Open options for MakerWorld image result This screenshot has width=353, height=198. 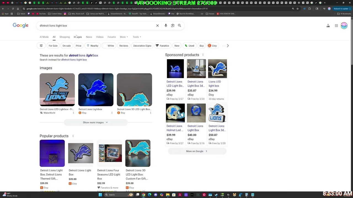(x=73, y=113)
